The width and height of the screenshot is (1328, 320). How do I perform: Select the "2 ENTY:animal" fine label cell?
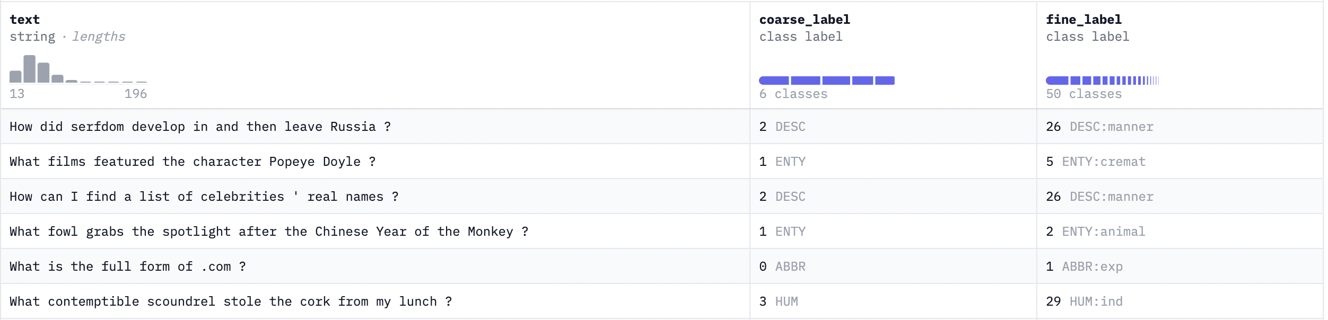pos(1095,232)
